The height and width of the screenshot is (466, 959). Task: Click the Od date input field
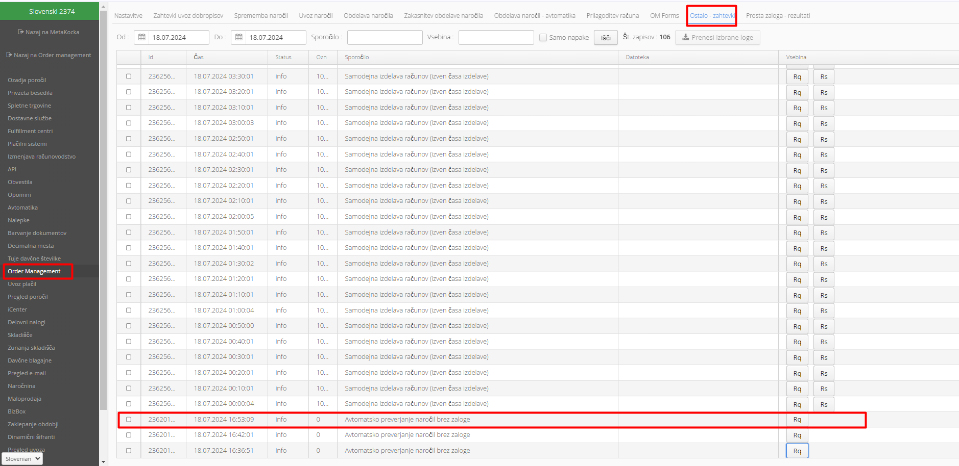tap(179, 37)
